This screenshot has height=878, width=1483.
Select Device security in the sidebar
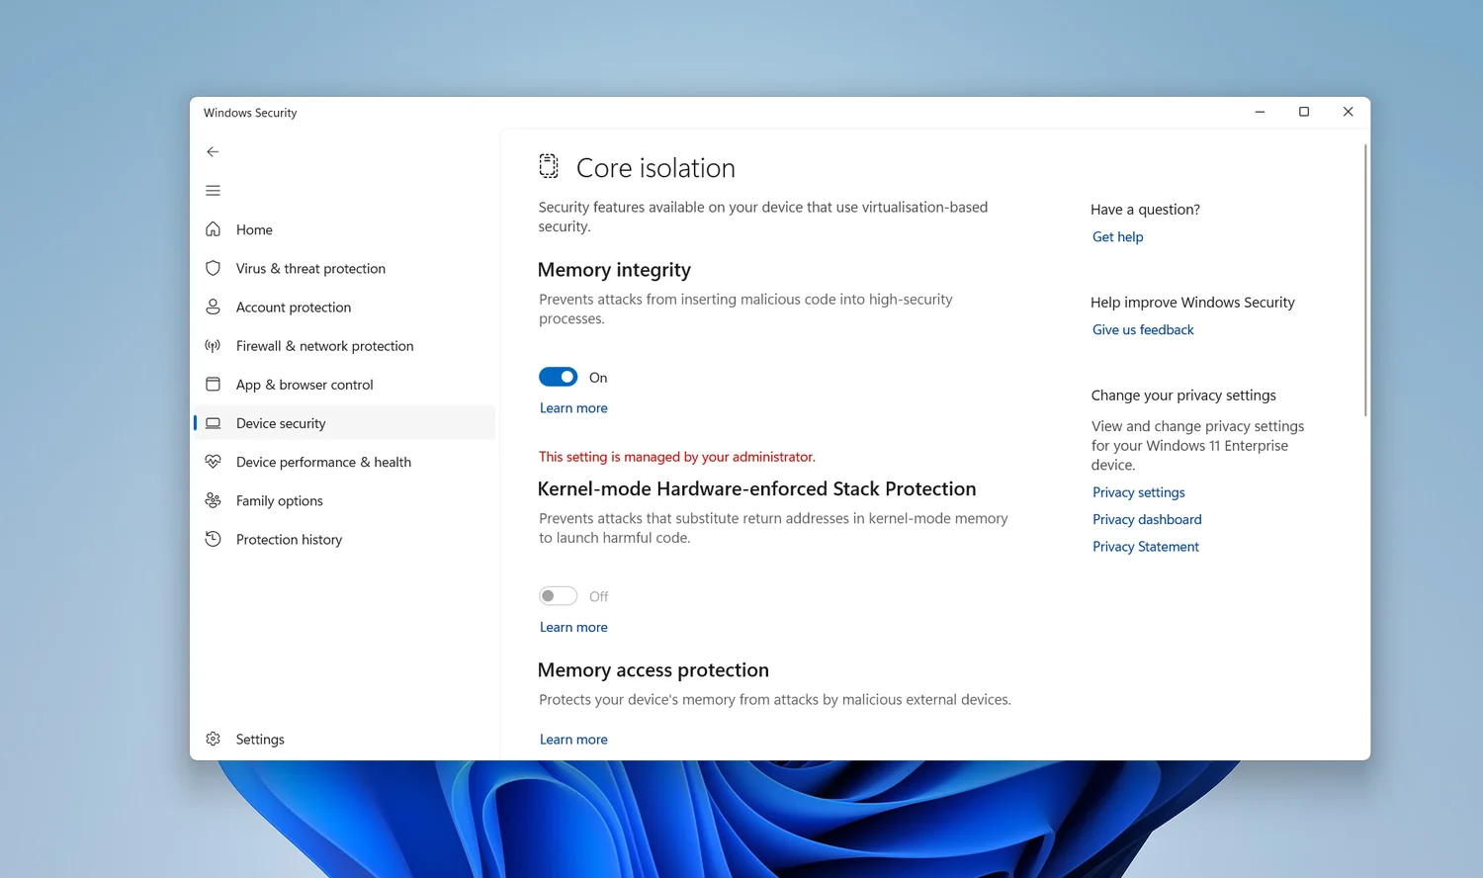pyautogui.click(x=281, y=423)
